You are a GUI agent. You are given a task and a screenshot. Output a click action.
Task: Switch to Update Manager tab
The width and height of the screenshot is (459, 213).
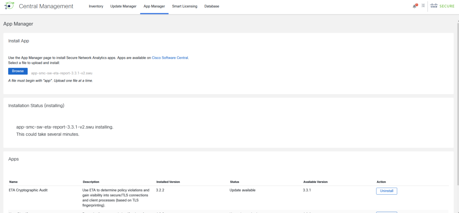(x=123, y=6)
